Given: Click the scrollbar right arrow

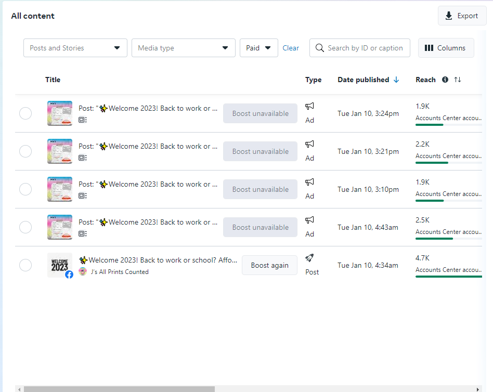Looking at the screenshot, I should 477,389.
